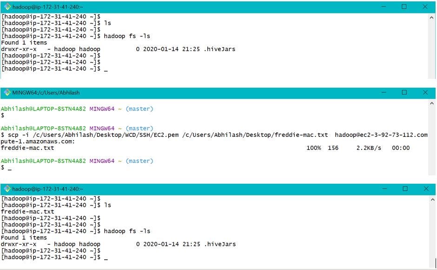Viewport: 437px width, 270px height.
Task: Click cursor prompt line in top hadoop terminal
Action: click(54, 69)
